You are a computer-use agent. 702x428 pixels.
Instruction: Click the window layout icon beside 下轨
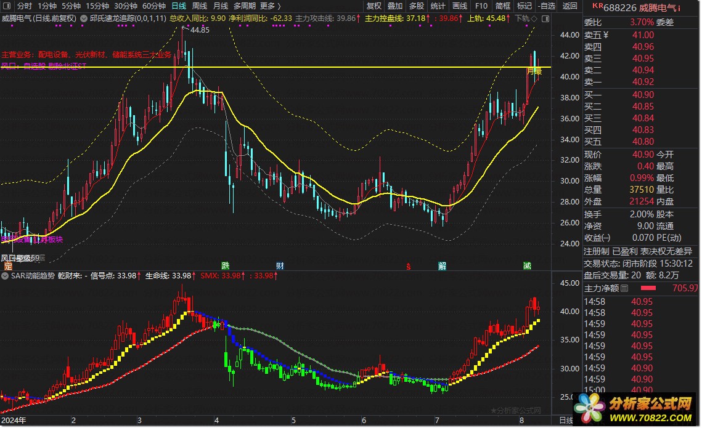(x=545, y=19)
